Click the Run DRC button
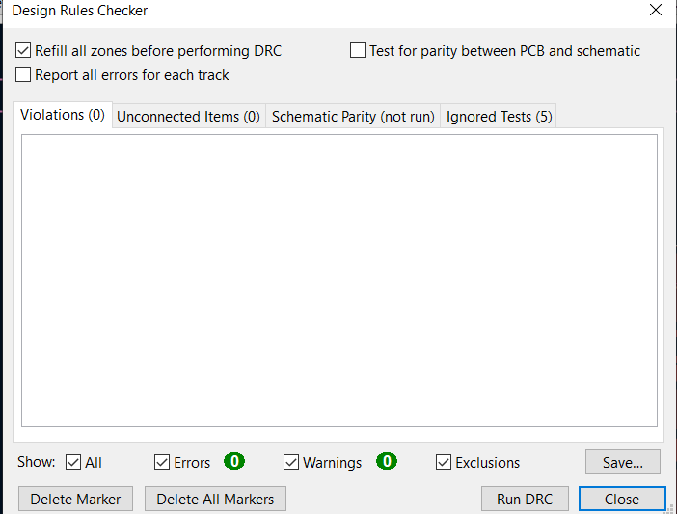The width and height of the screenshot is (677, 514). pos(525,499)
